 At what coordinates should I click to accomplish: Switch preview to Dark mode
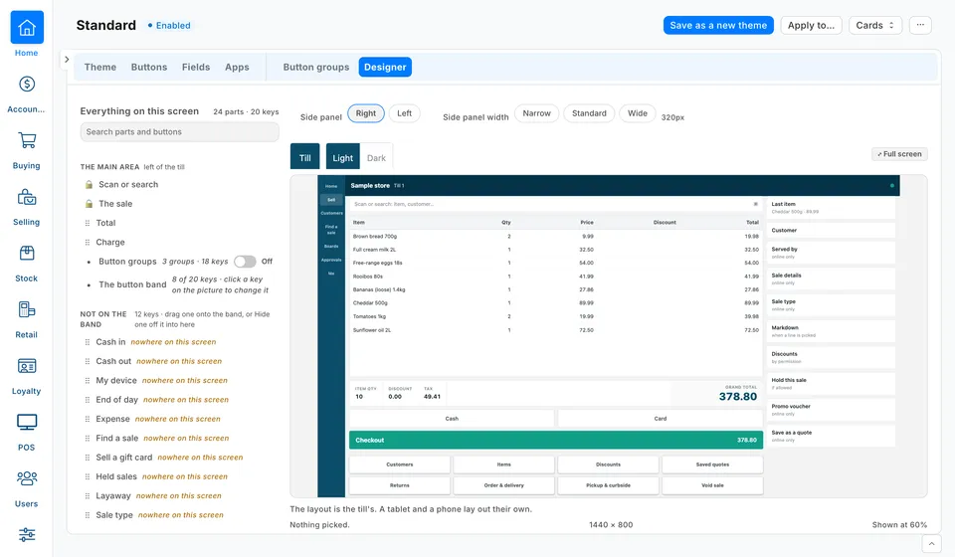[376, 158]
